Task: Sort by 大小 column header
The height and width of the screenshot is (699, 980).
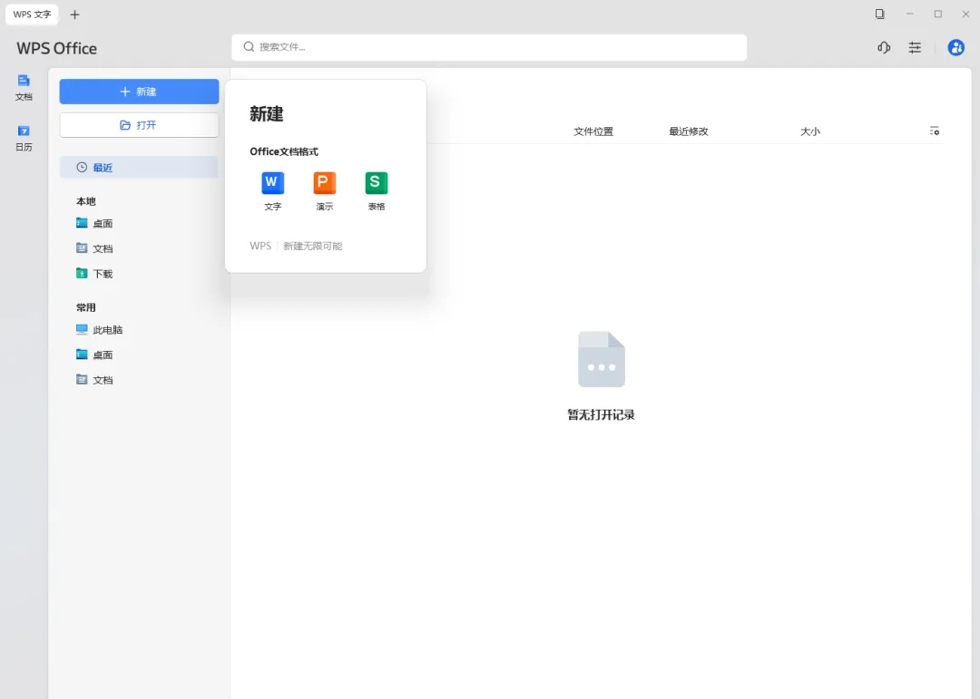Action: [810, 131]
